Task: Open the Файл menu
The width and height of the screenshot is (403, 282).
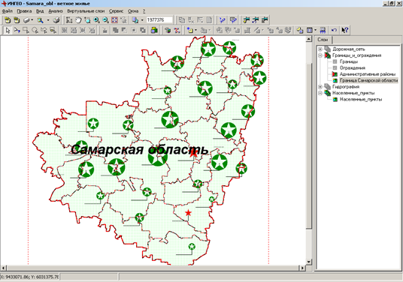Action: pyautogui.click(x=8, y=11)
